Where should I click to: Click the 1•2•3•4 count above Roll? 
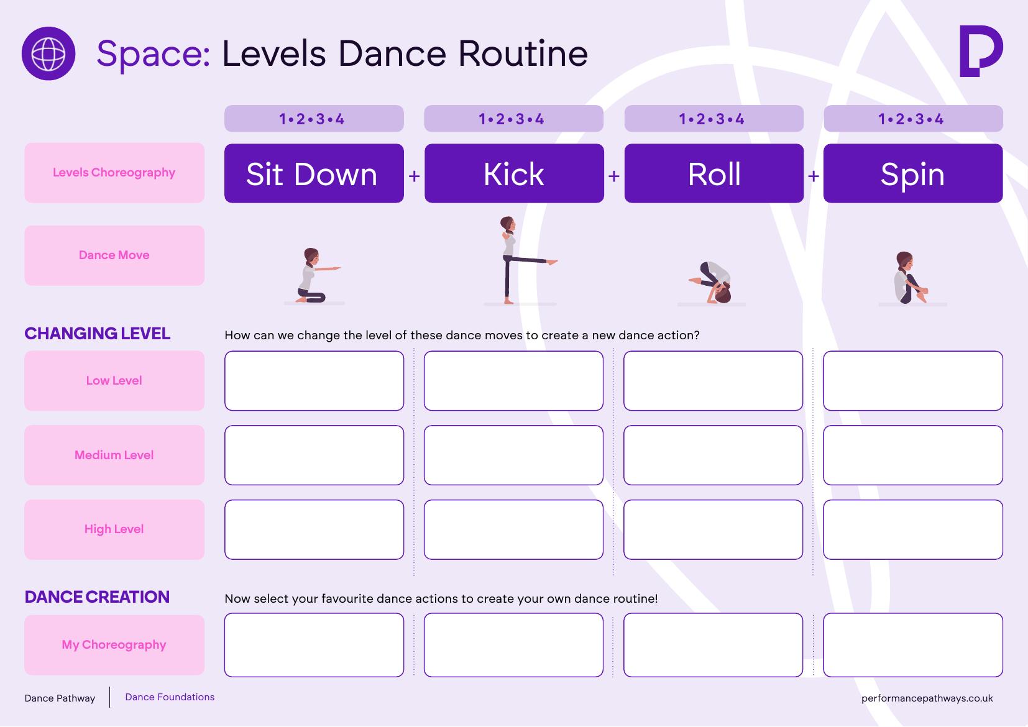coord(714,119)
